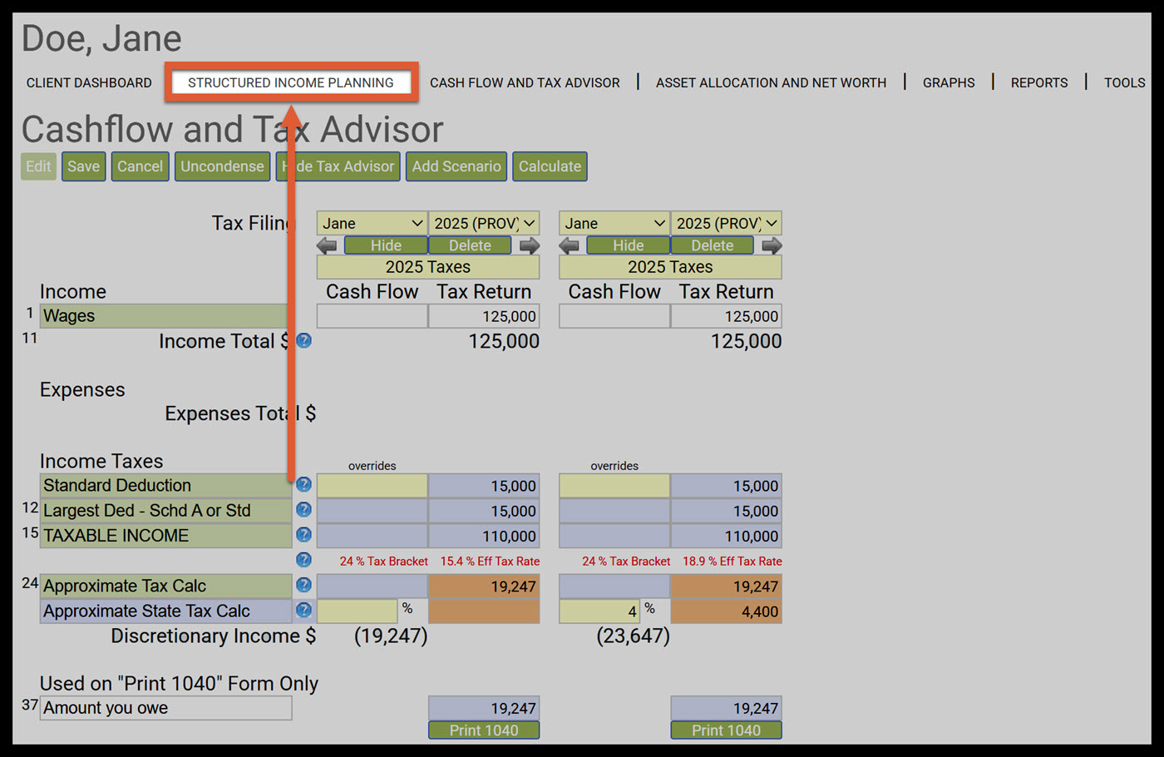Open Structured Income Planning tab

291,82
